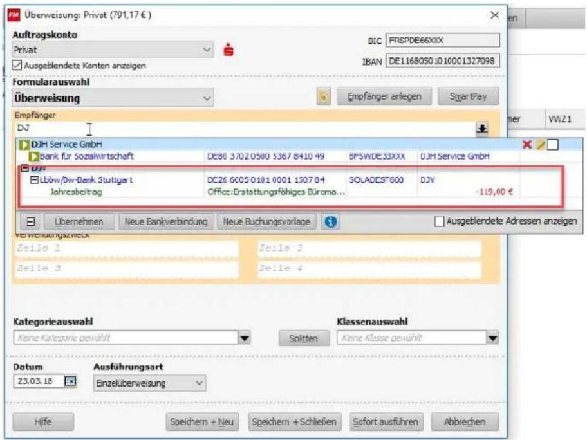Click the FM application icon in the title bar
The height and width of the screenshot is (440, 587).
14,15
